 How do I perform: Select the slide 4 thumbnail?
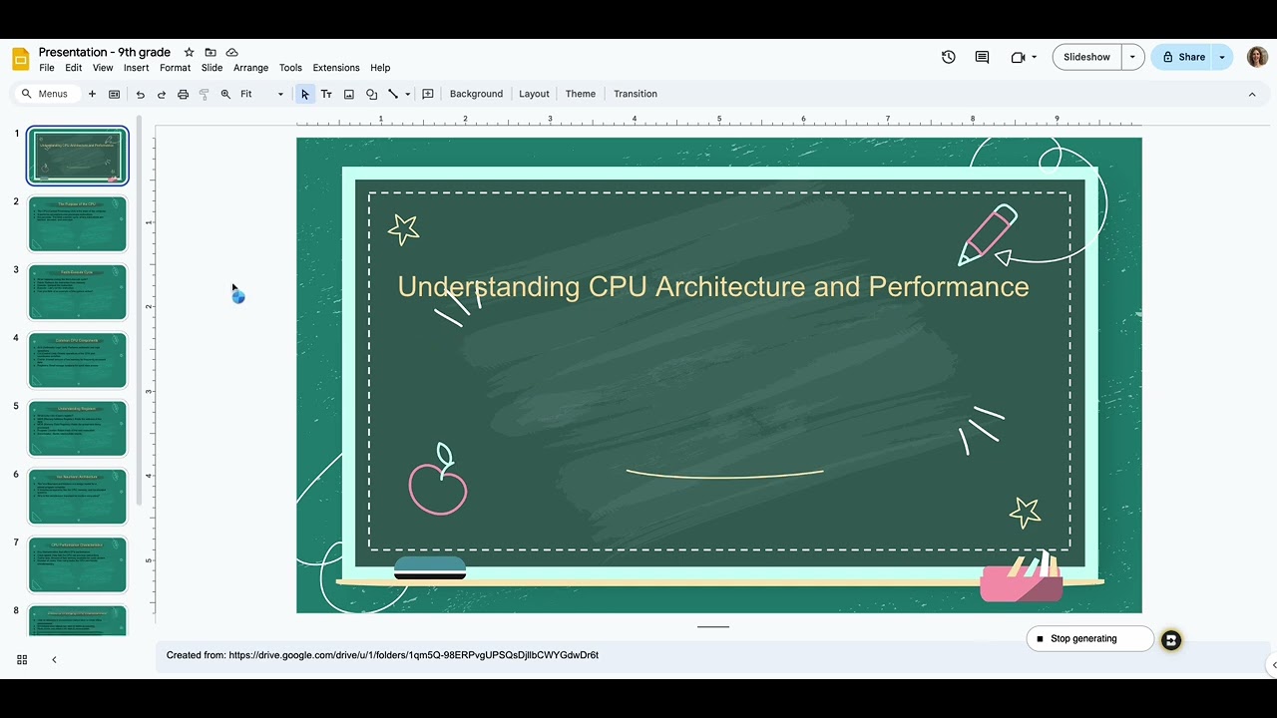point(78,360)
